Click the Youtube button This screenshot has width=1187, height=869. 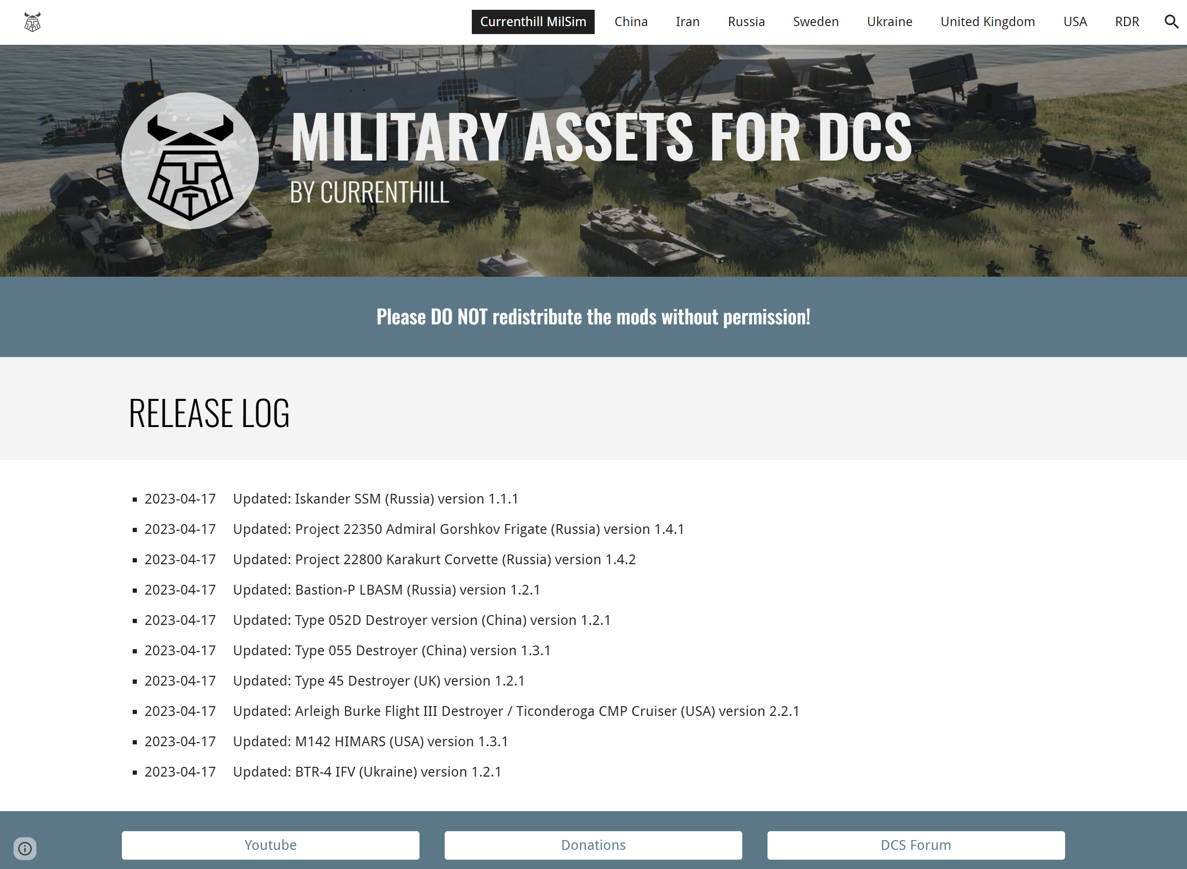270,845
